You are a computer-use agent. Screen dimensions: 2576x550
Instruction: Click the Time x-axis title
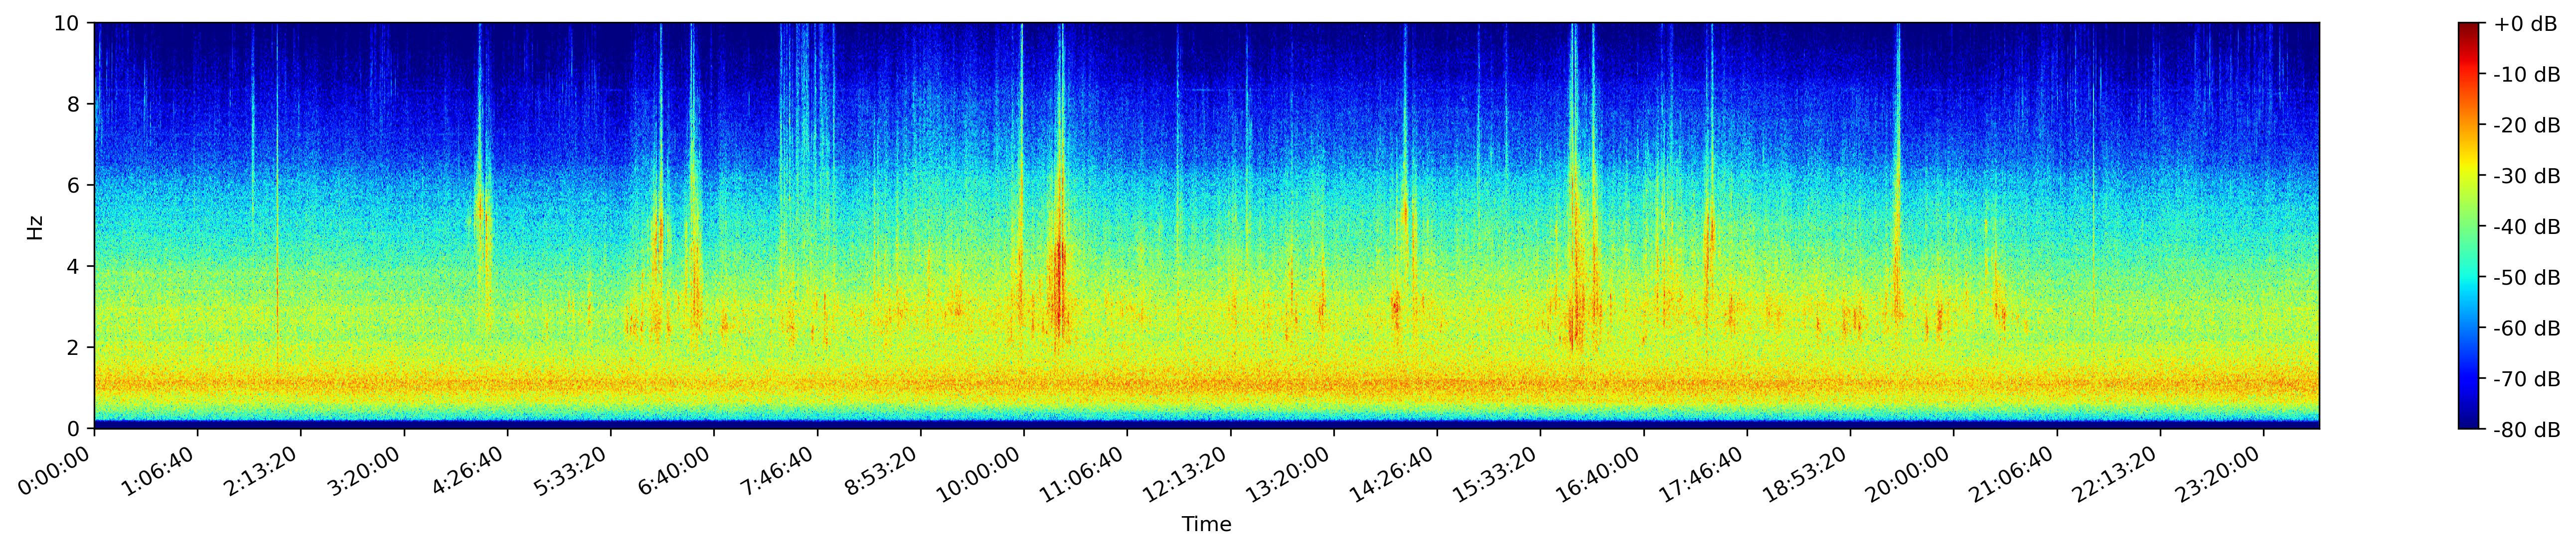coord(1206,524)
